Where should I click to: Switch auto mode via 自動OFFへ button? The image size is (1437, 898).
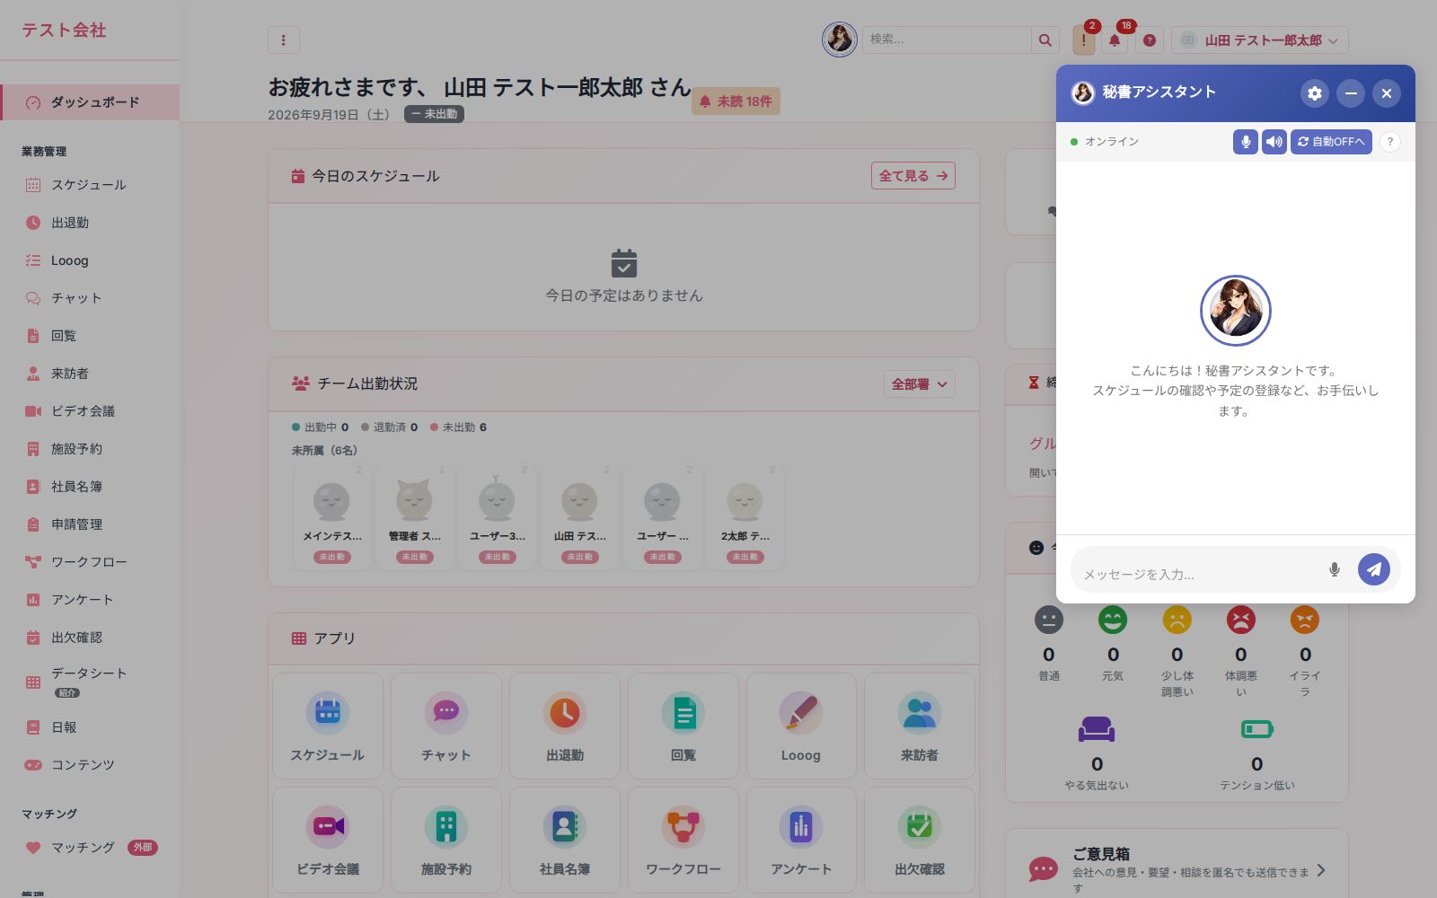1331,142
